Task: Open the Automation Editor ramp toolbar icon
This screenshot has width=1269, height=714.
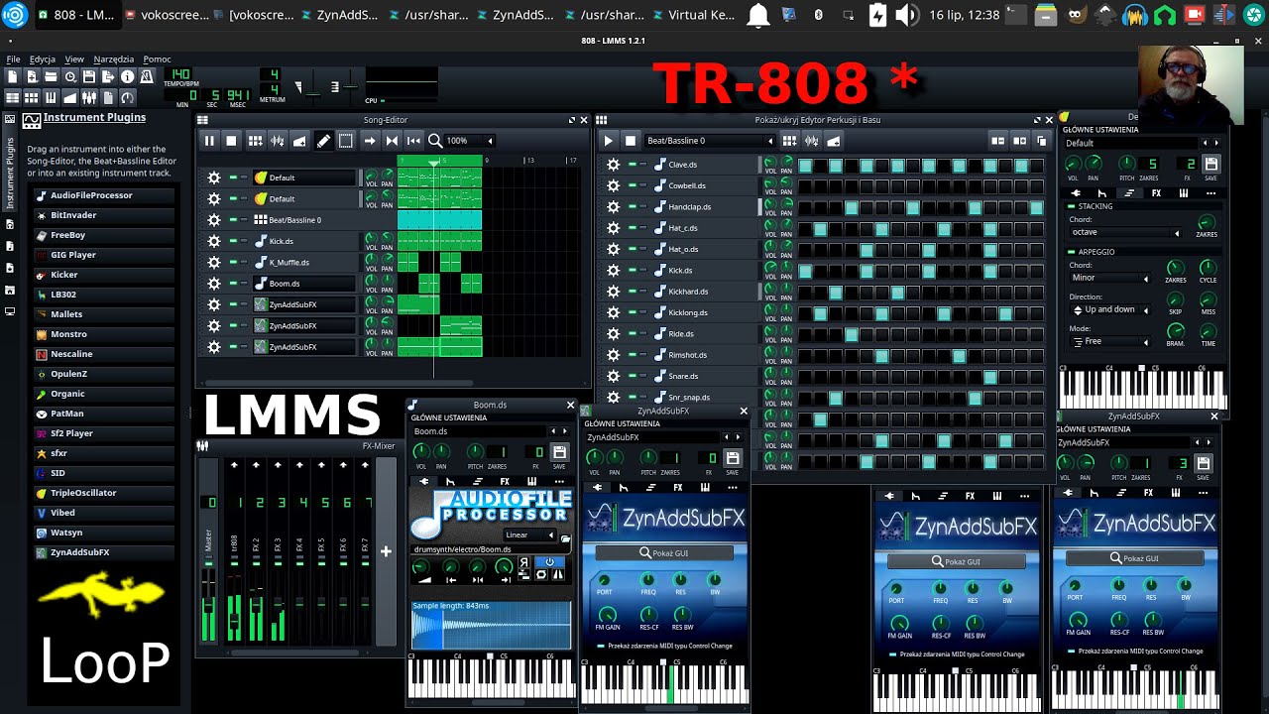Action: (x=69, y=97)
